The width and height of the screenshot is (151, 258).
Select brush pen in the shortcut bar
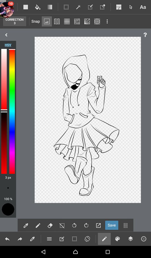(x=38, y=225)
